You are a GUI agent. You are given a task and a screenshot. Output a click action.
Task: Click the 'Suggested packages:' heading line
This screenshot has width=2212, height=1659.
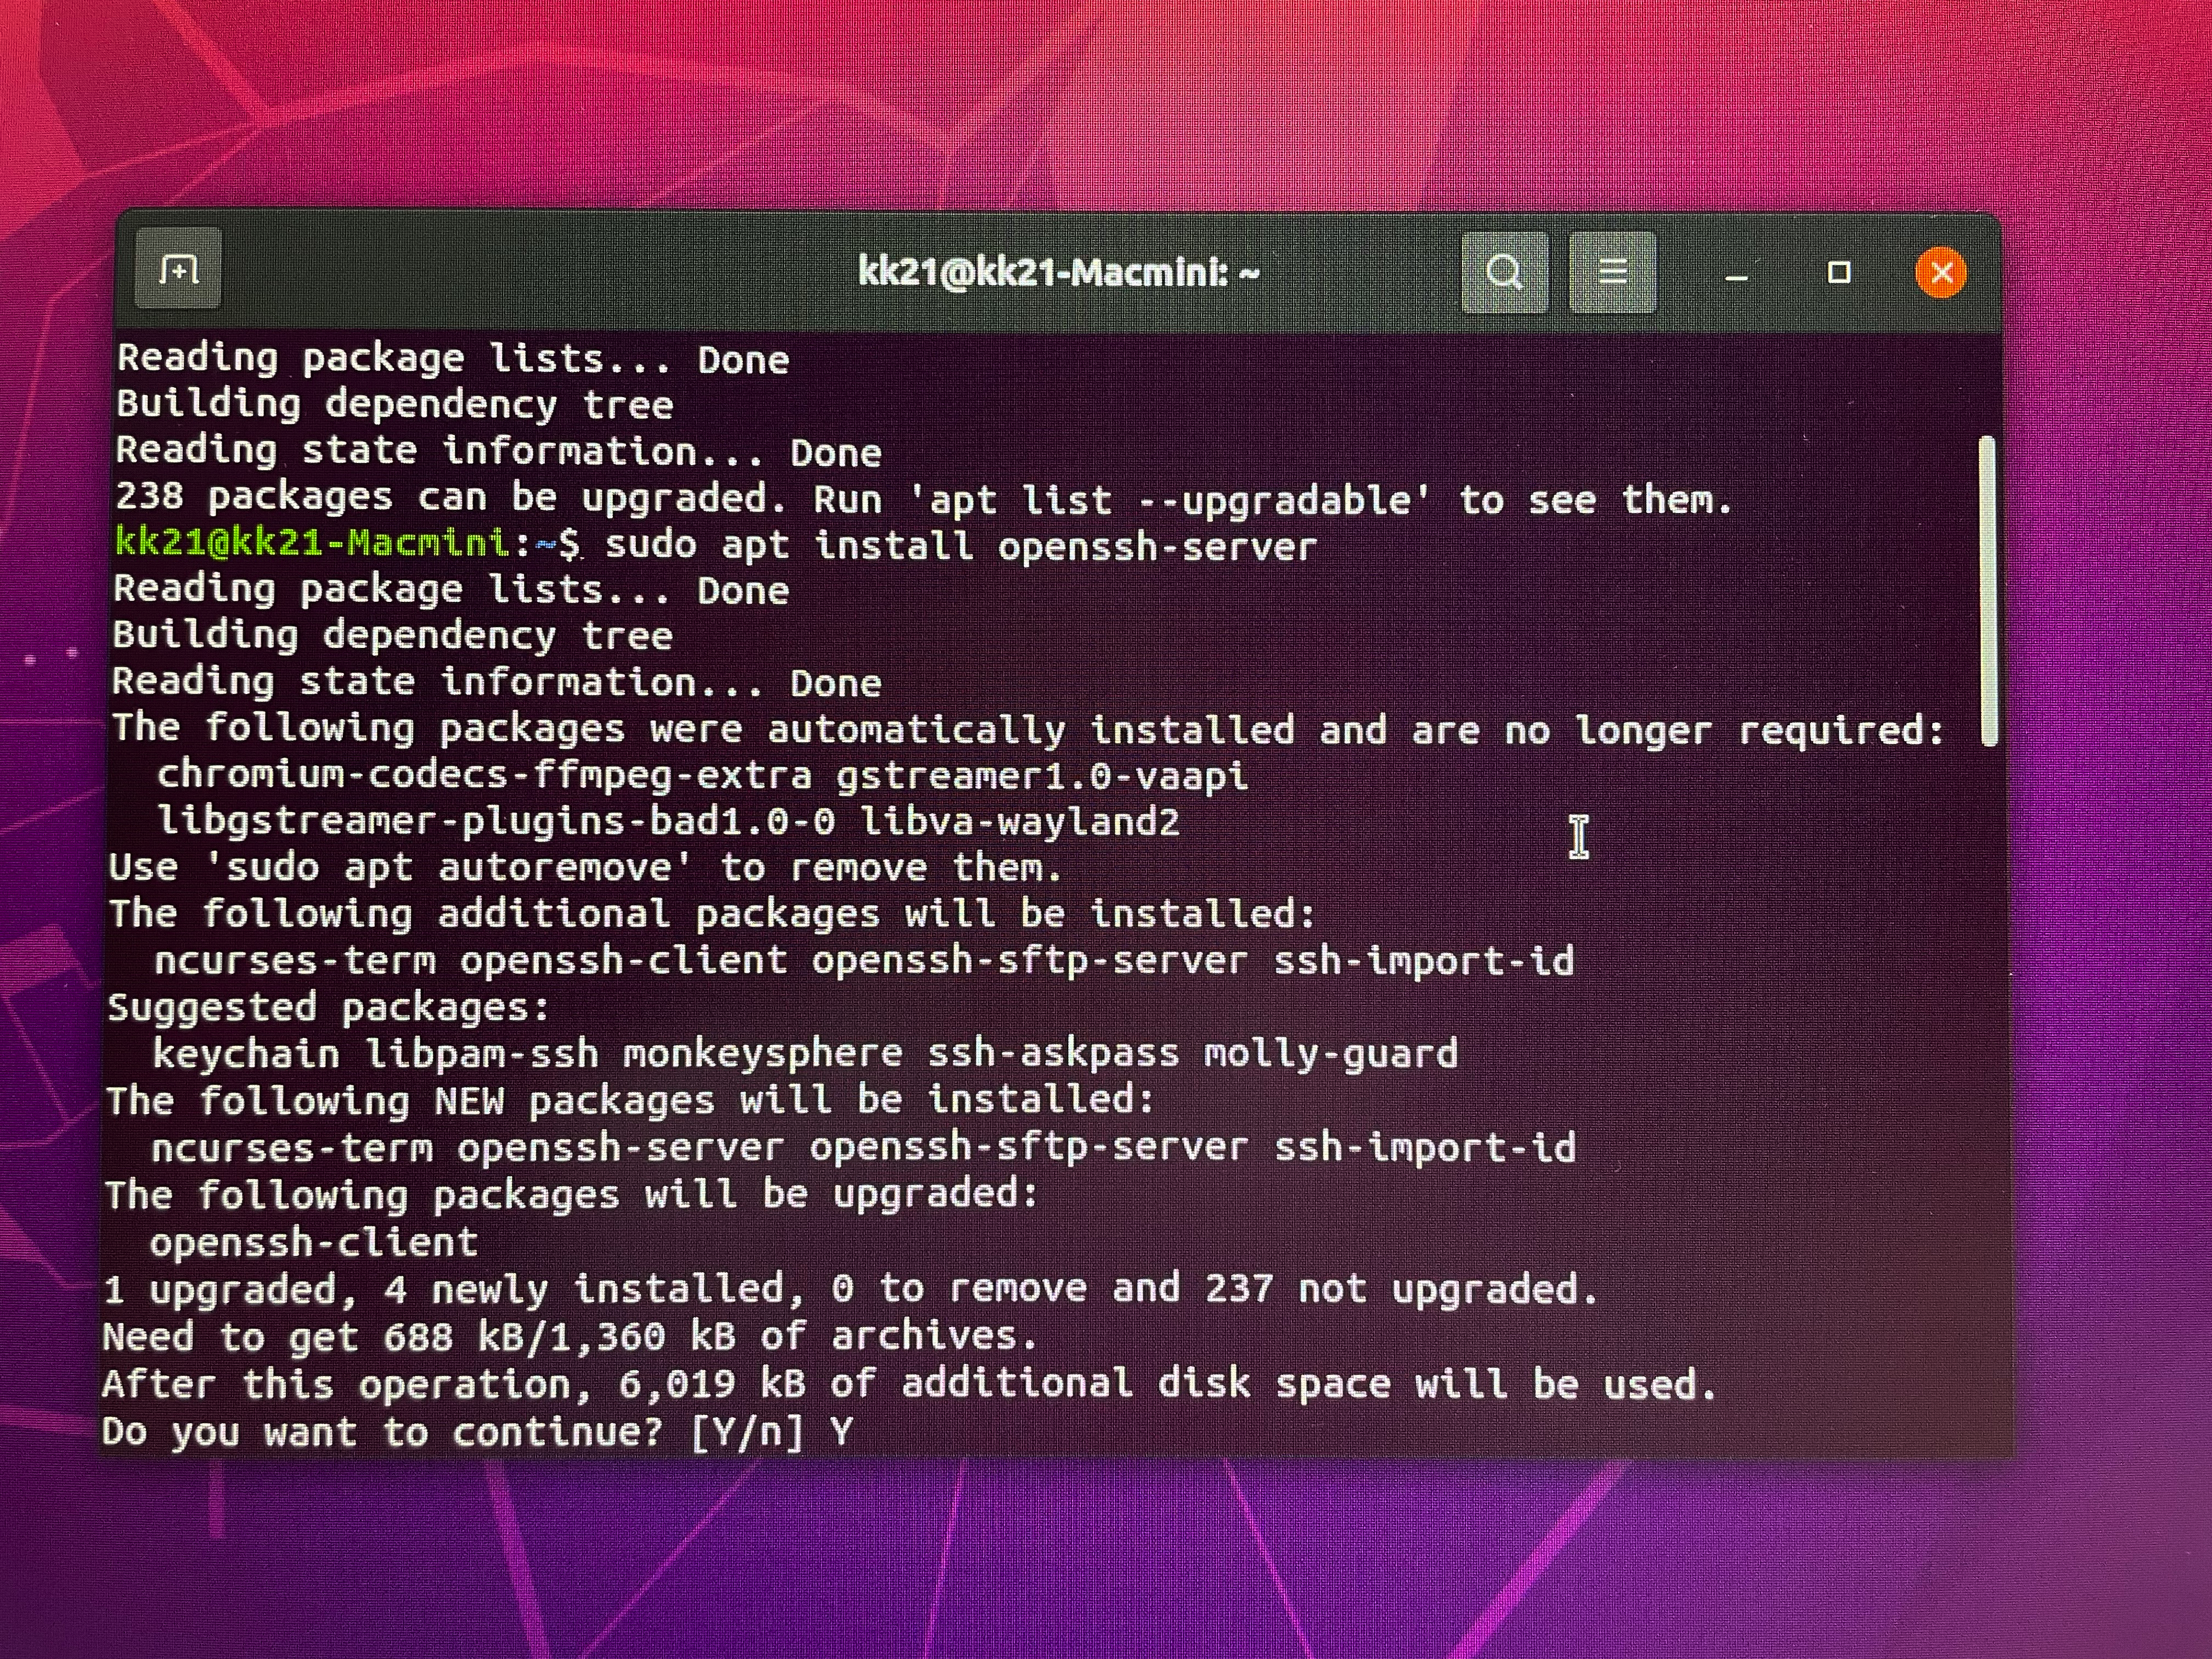(x=329, y=1007)
